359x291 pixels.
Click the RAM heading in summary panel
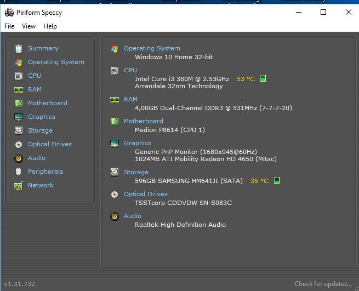(130, 99)
